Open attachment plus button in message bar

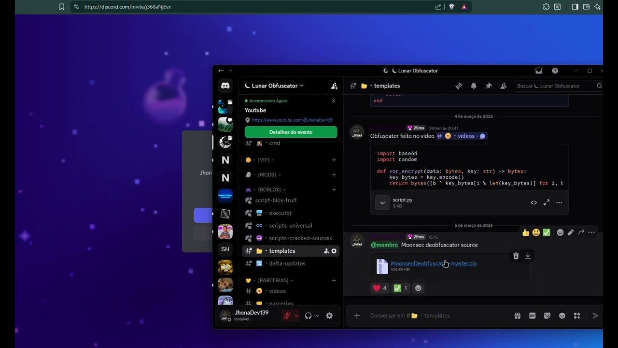357,316
